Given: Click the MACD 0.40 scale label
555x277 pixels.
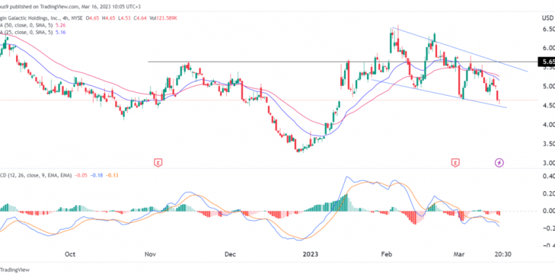Looking at the screenshot, I should pyautogui.click(x=548, y=177).
